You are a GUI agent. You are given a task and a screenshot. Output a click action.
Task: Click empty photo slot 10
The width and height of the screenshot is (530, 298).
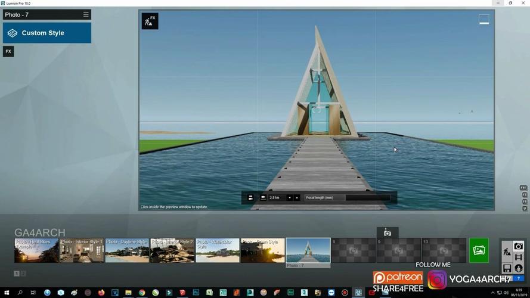(444, 250)
